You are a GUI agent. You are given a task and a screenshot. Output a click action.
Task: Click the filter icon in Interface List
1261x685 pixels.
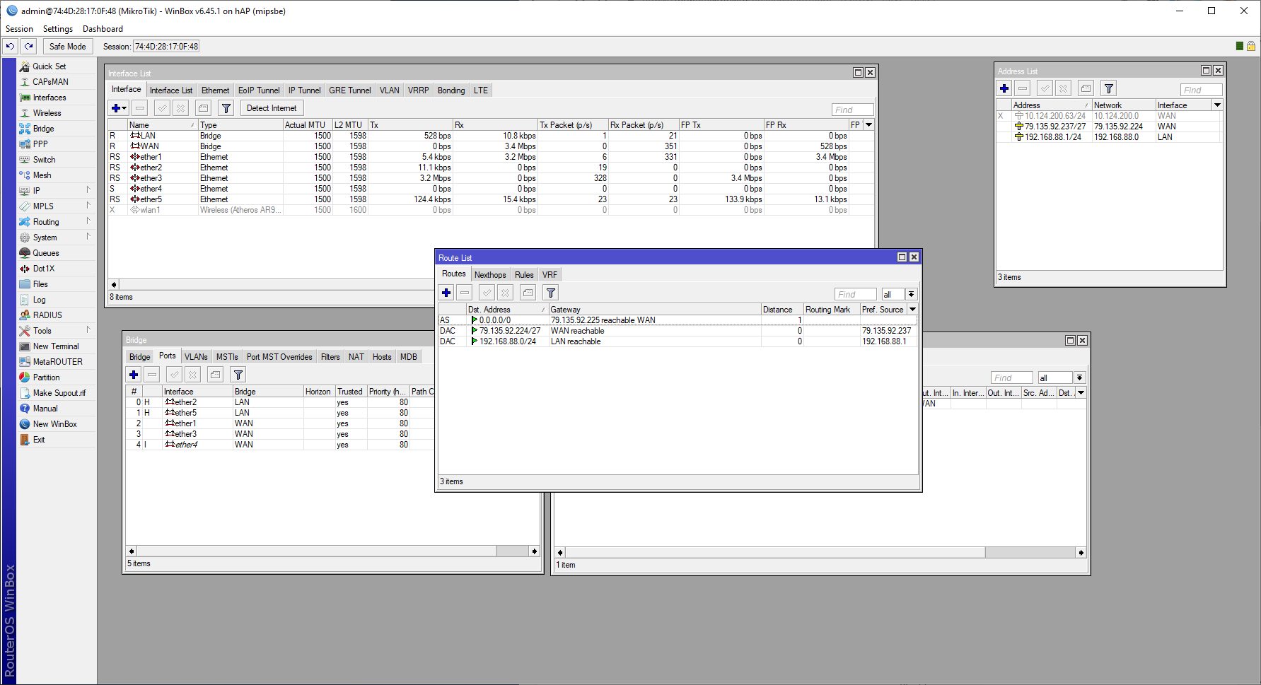(x=226, y=108)
